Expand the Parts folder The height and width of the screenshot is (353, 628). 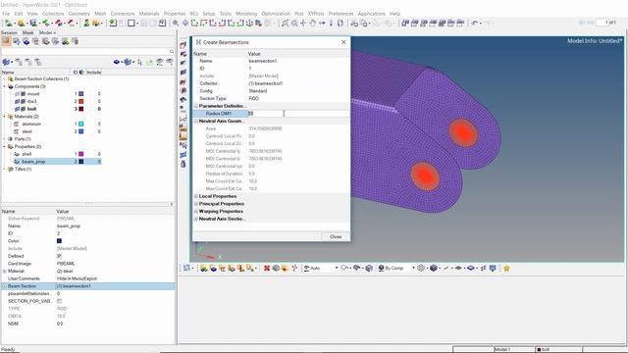[4, 139]
